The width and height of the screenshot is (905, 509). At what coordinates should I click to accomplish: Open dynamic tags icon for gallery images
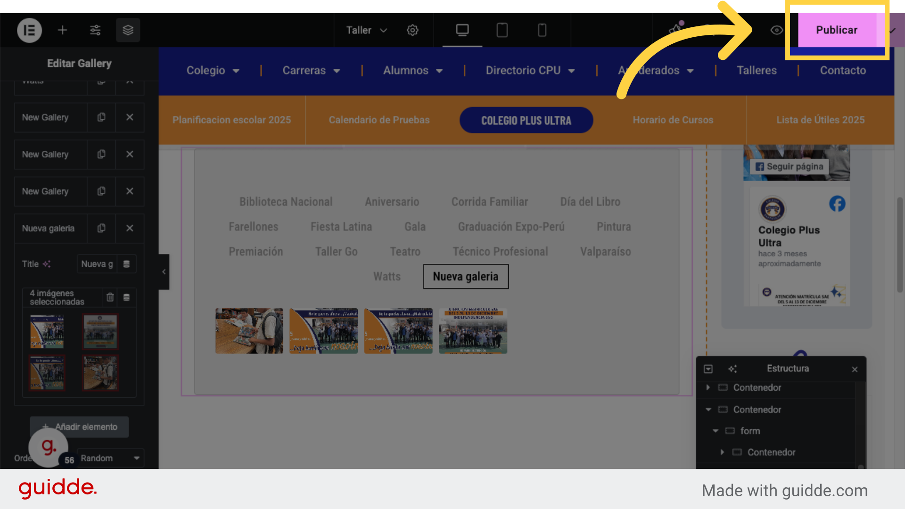pos(126,297)
